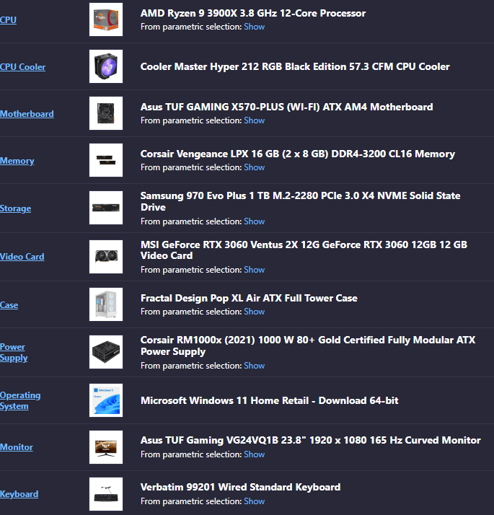Click the Asus VG24VQ1B monitor thumbnail
The width and height of the screenshot is (494, 515).
106,447
